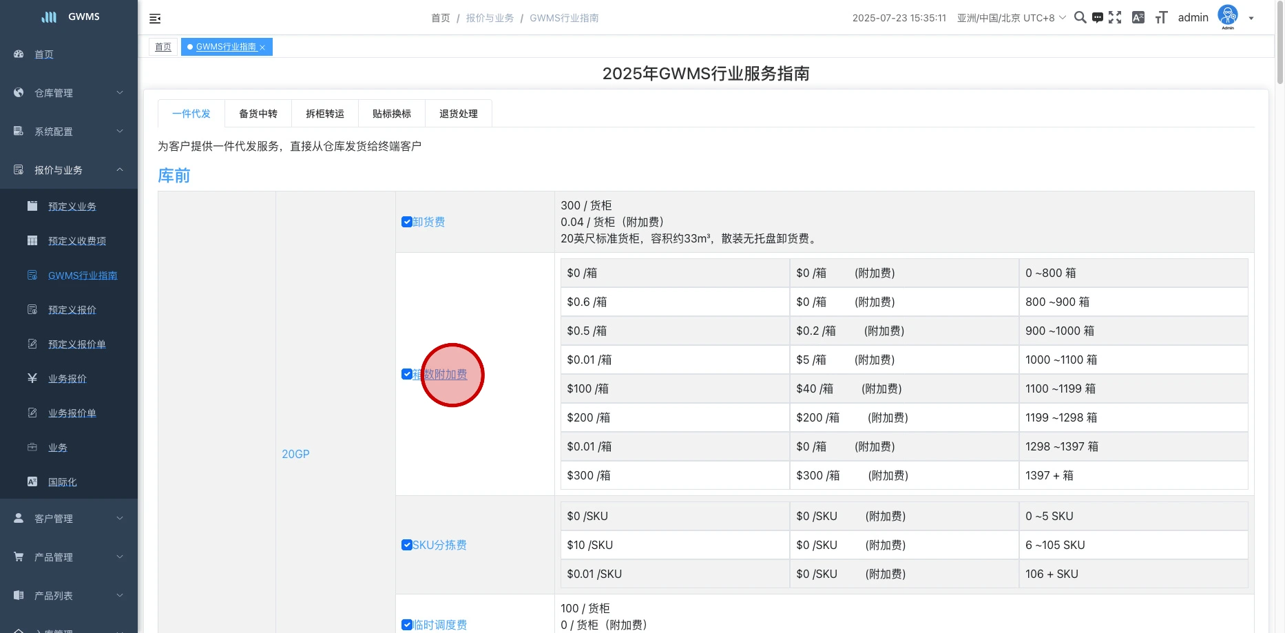
Task: Click the GWMS logo icon
Action: (x=49, y=17)
